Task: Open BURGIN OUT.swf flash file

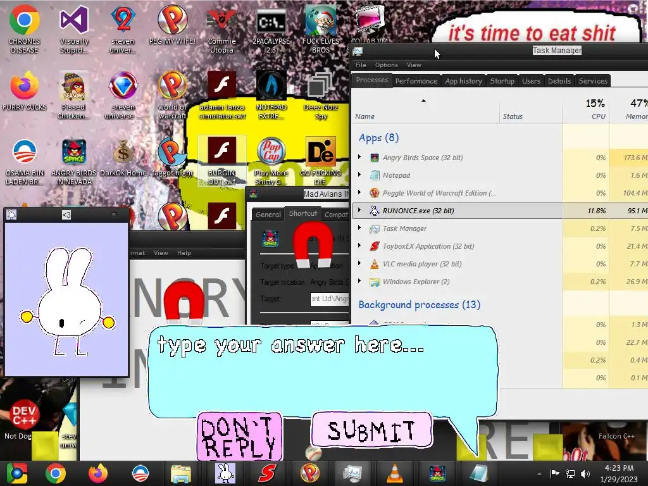Action: tap(222, 161)
